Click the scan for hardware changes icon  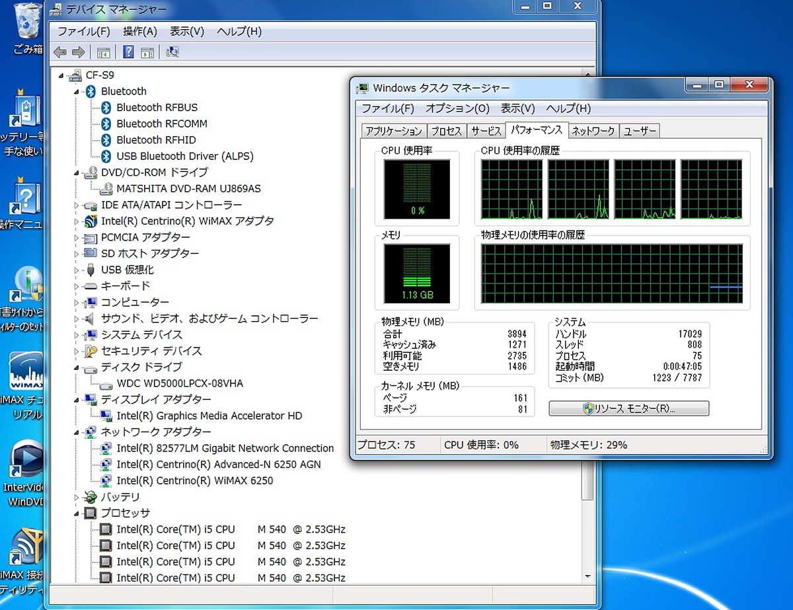point(172,52)
